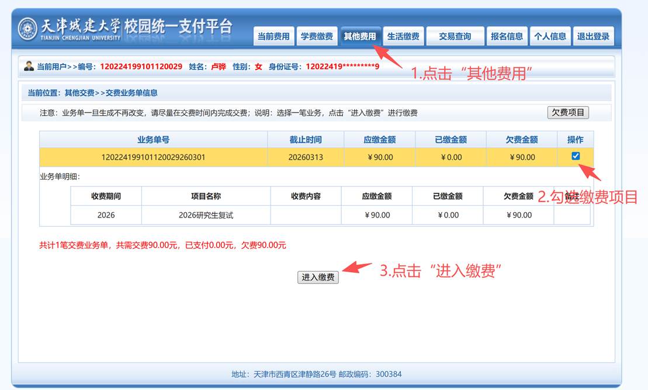Click the Tianjin Chengjian University logo emblem
Screen dimensions: 648x390
[x=27, y=29]
